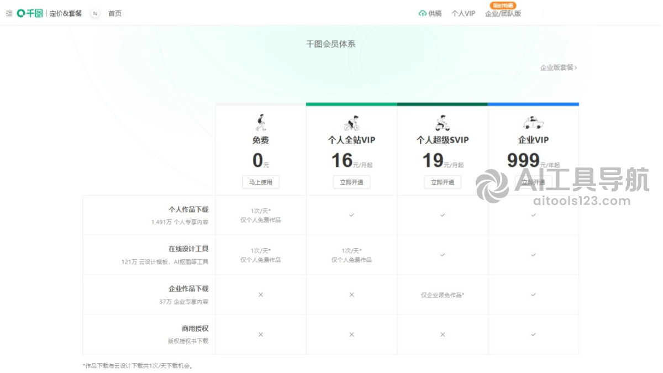Open 企业/团队版 tab in header

tap(503, 14)
